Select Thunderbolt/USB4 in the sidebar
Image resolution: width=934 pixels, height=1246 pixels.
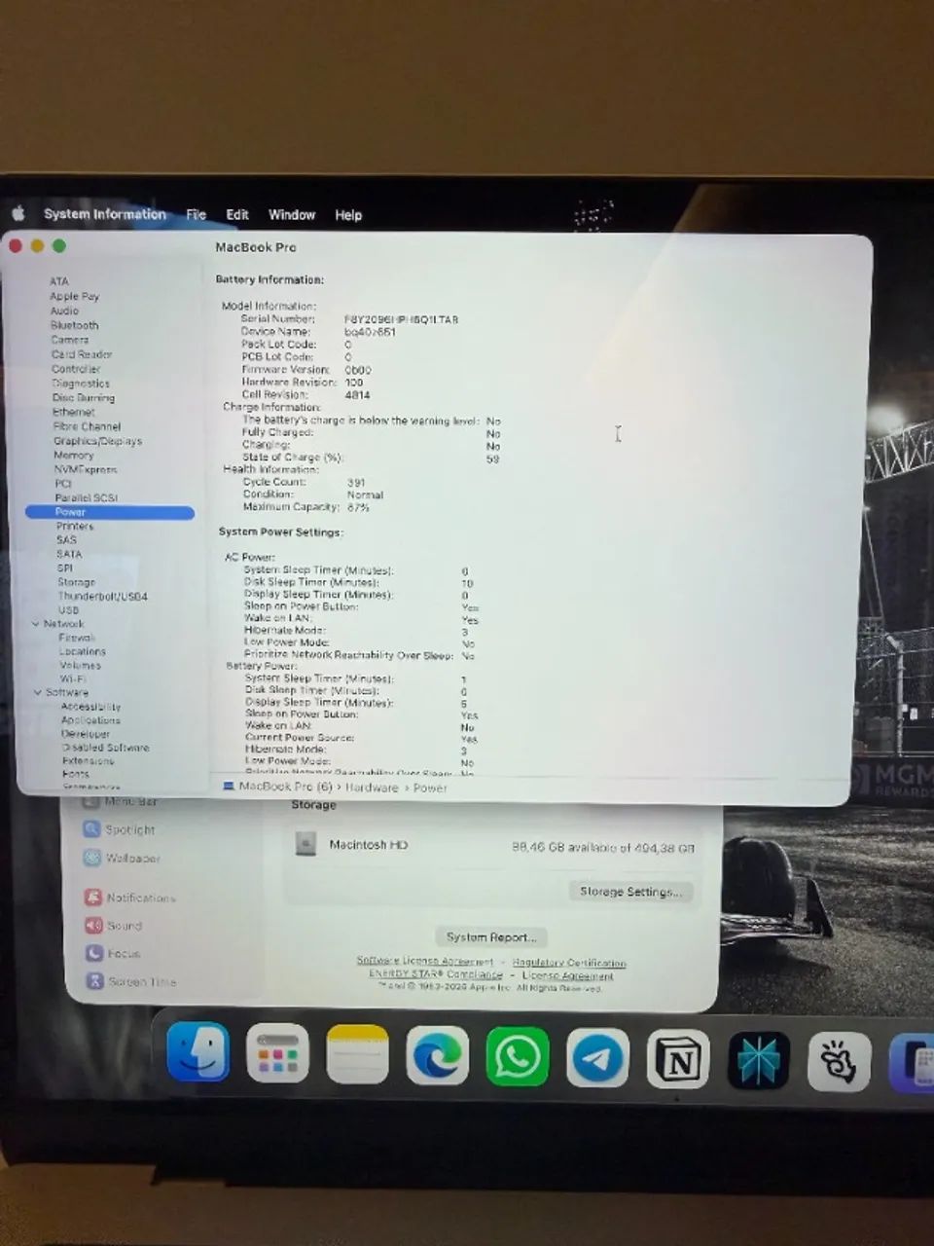[102, 597]
